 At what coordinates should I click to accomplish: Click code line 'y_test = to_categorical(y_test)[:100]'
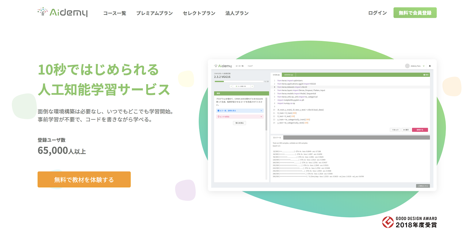coord(293,123)
